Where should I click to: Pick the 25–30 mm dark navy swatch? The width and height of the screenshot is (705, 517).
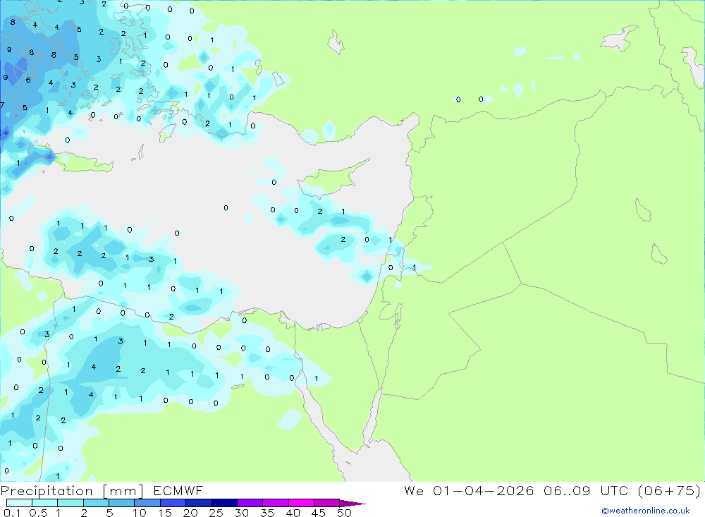click(x=224, y=503)
